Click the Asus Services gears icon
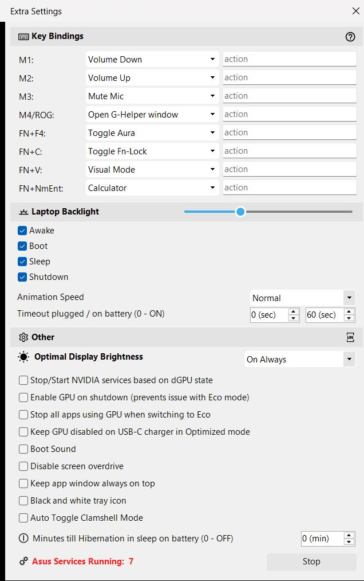The height and width of the screenshot is (581, 364). [x=23, y=561]
